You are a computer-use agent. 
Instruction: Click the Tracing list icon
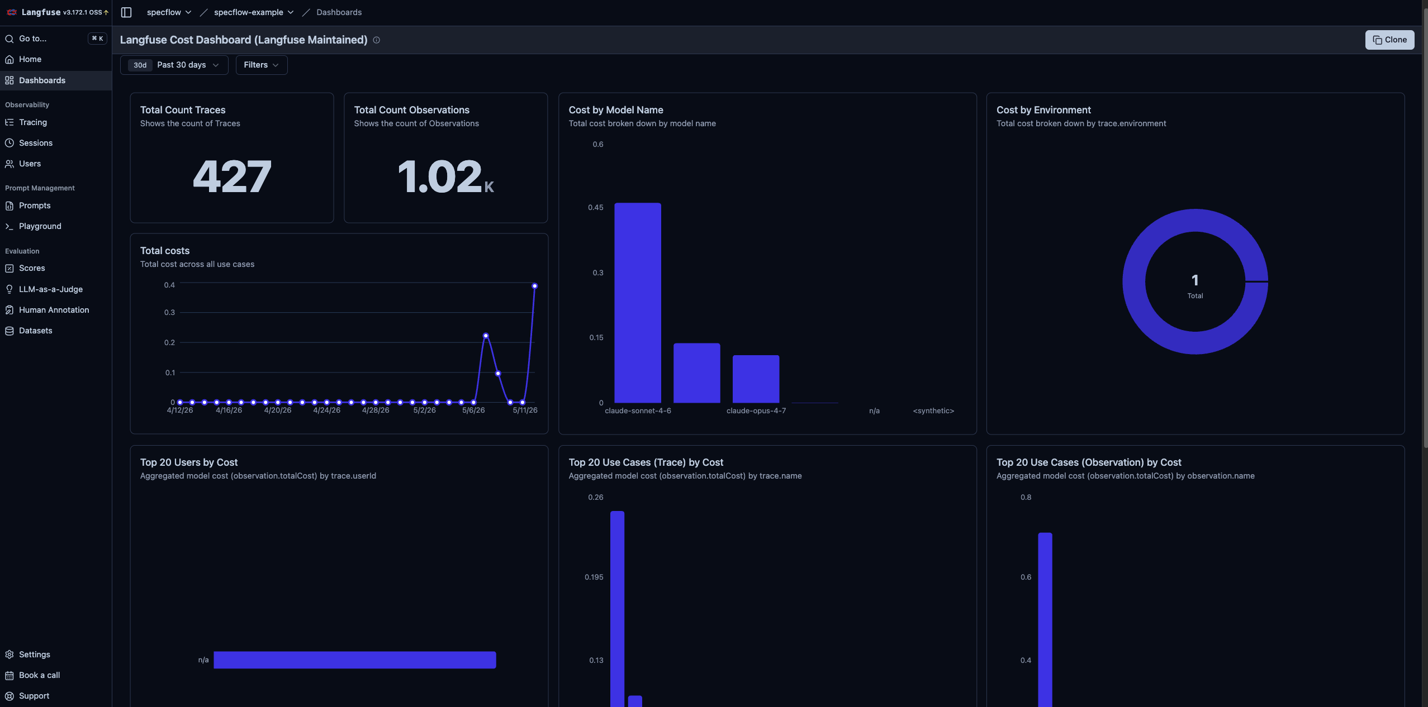click(10, 122)
